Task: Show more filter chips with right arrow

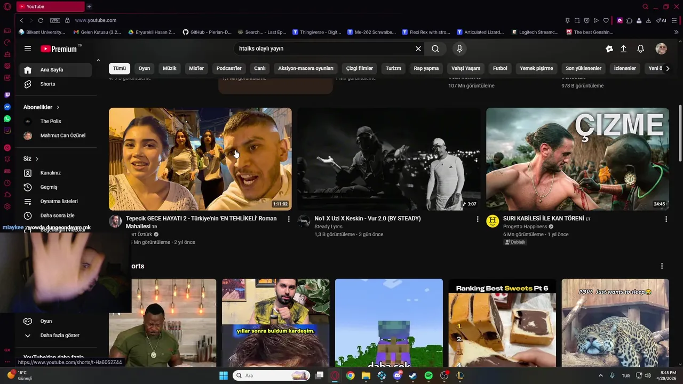Action: click(x=667, y=68)
